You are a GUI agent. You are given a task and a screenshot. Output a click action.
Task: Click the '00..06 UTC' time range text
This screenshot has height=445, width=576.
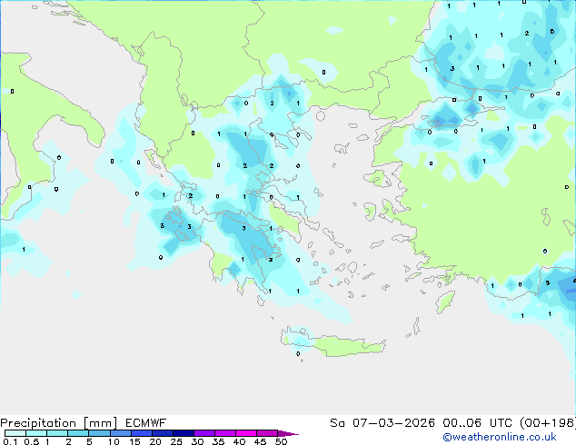(478, 423)
